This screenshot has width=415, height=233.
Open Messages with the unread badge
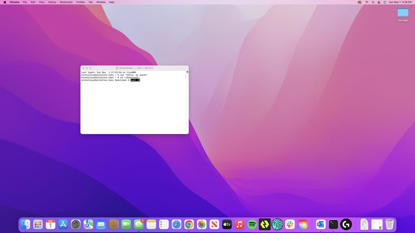139,224
